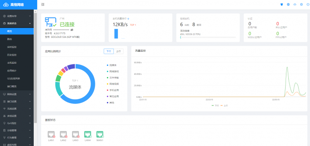The height and width of the screenshot is (146, 310).
Task: Collapse 系统状态 using its up chevron
Action: pyautogui.click(x=30, y=24)
